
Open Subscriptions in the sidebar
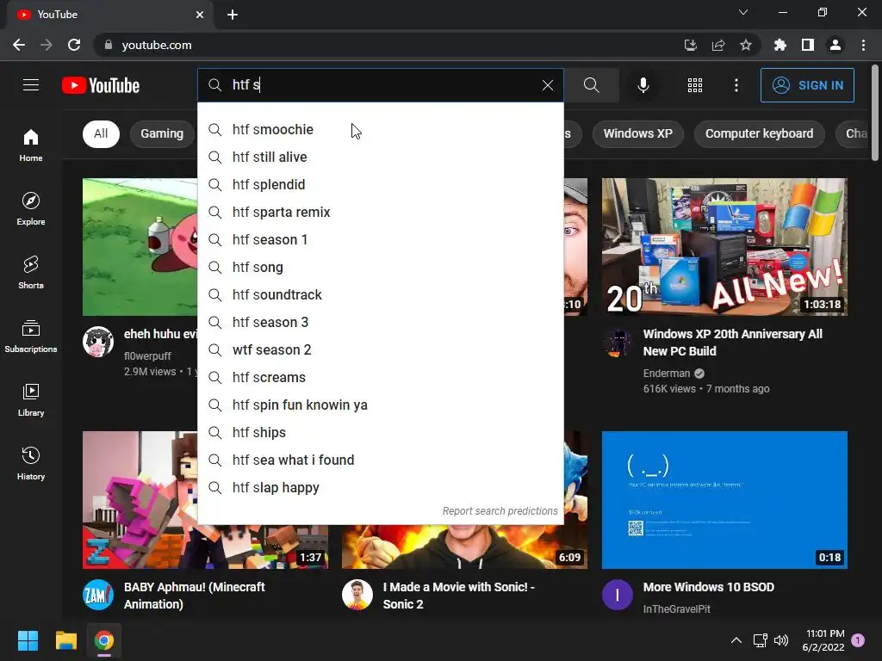(31, 337)
